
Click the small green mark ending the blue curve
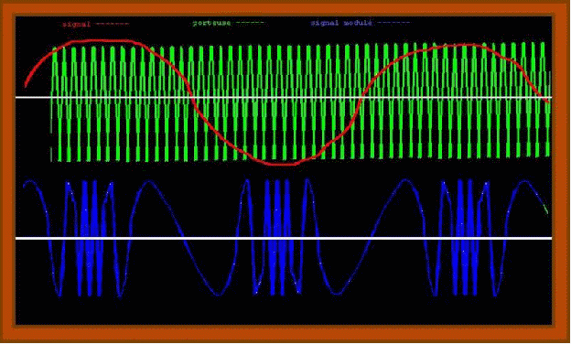[x=546, y=209]
